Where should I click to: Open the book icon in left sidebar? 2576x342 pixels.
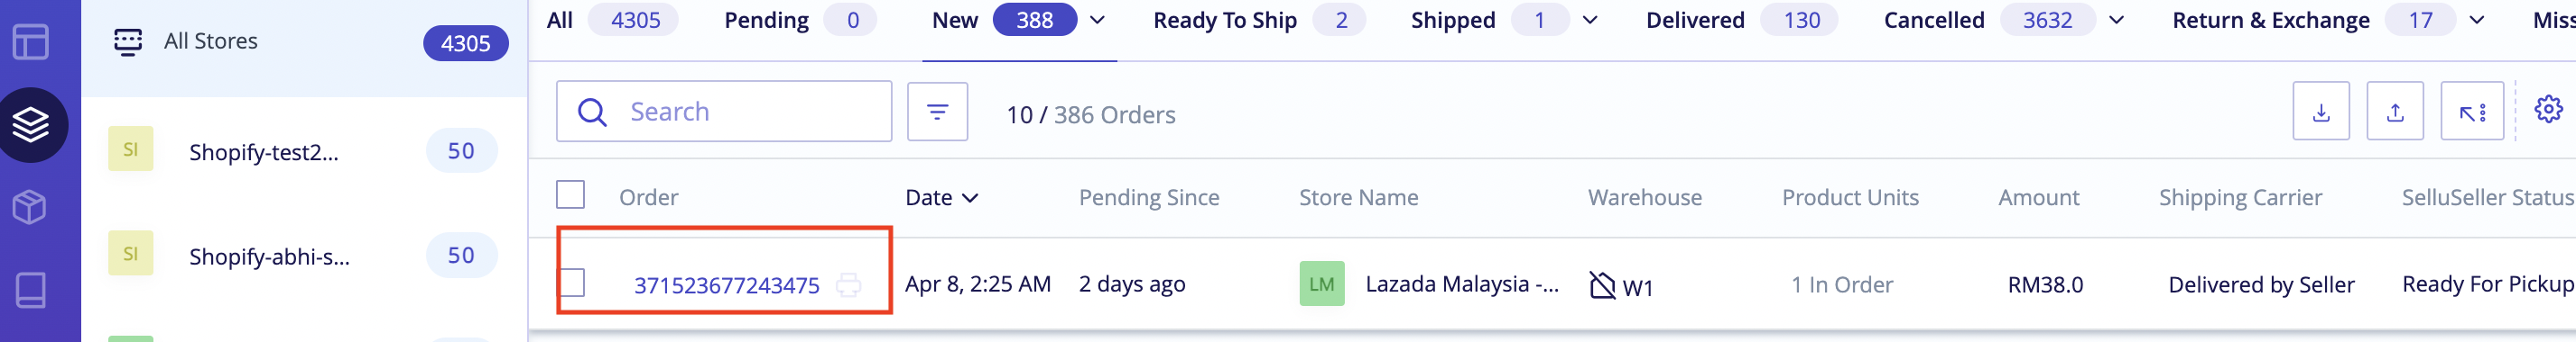[x=31, y=290]
